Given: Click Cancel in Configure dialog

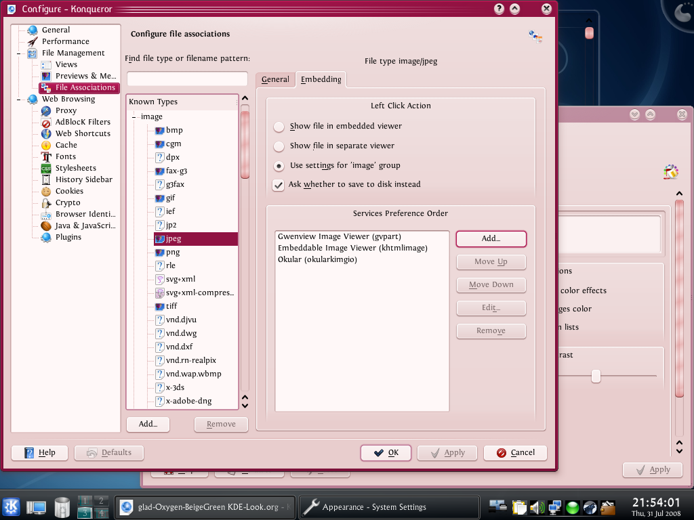Looking at the screenshot, I should [515, 453].
